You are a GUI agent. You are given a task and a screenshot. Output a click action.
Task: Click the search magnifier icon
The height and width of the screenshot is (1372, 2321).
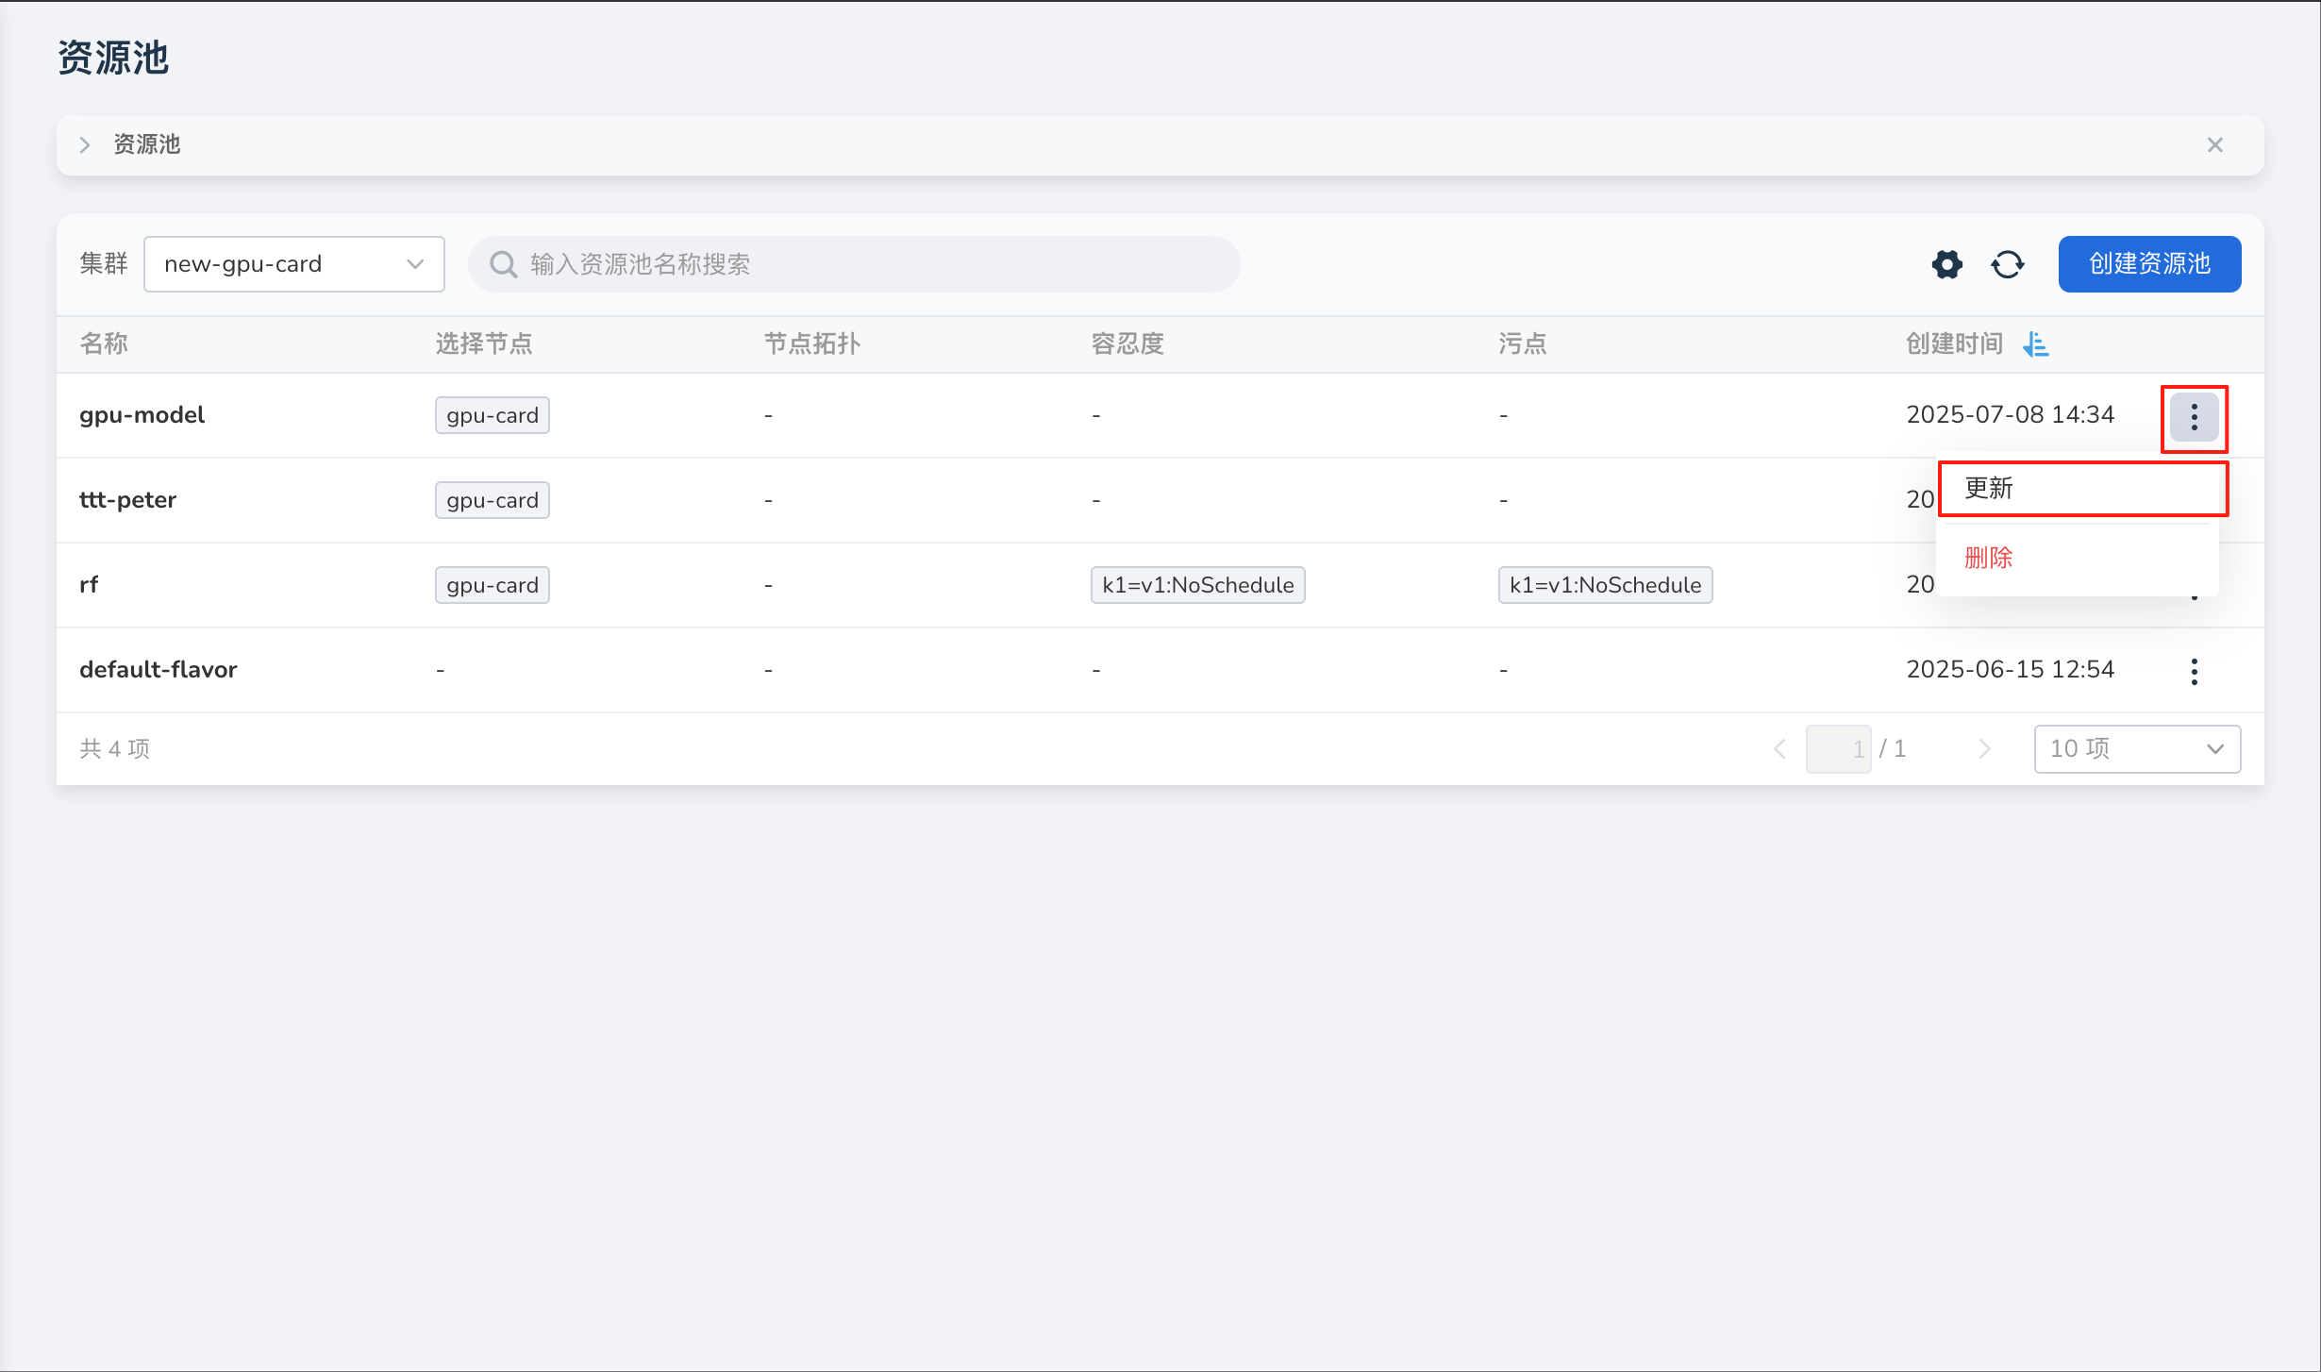(x=503, y=264)
